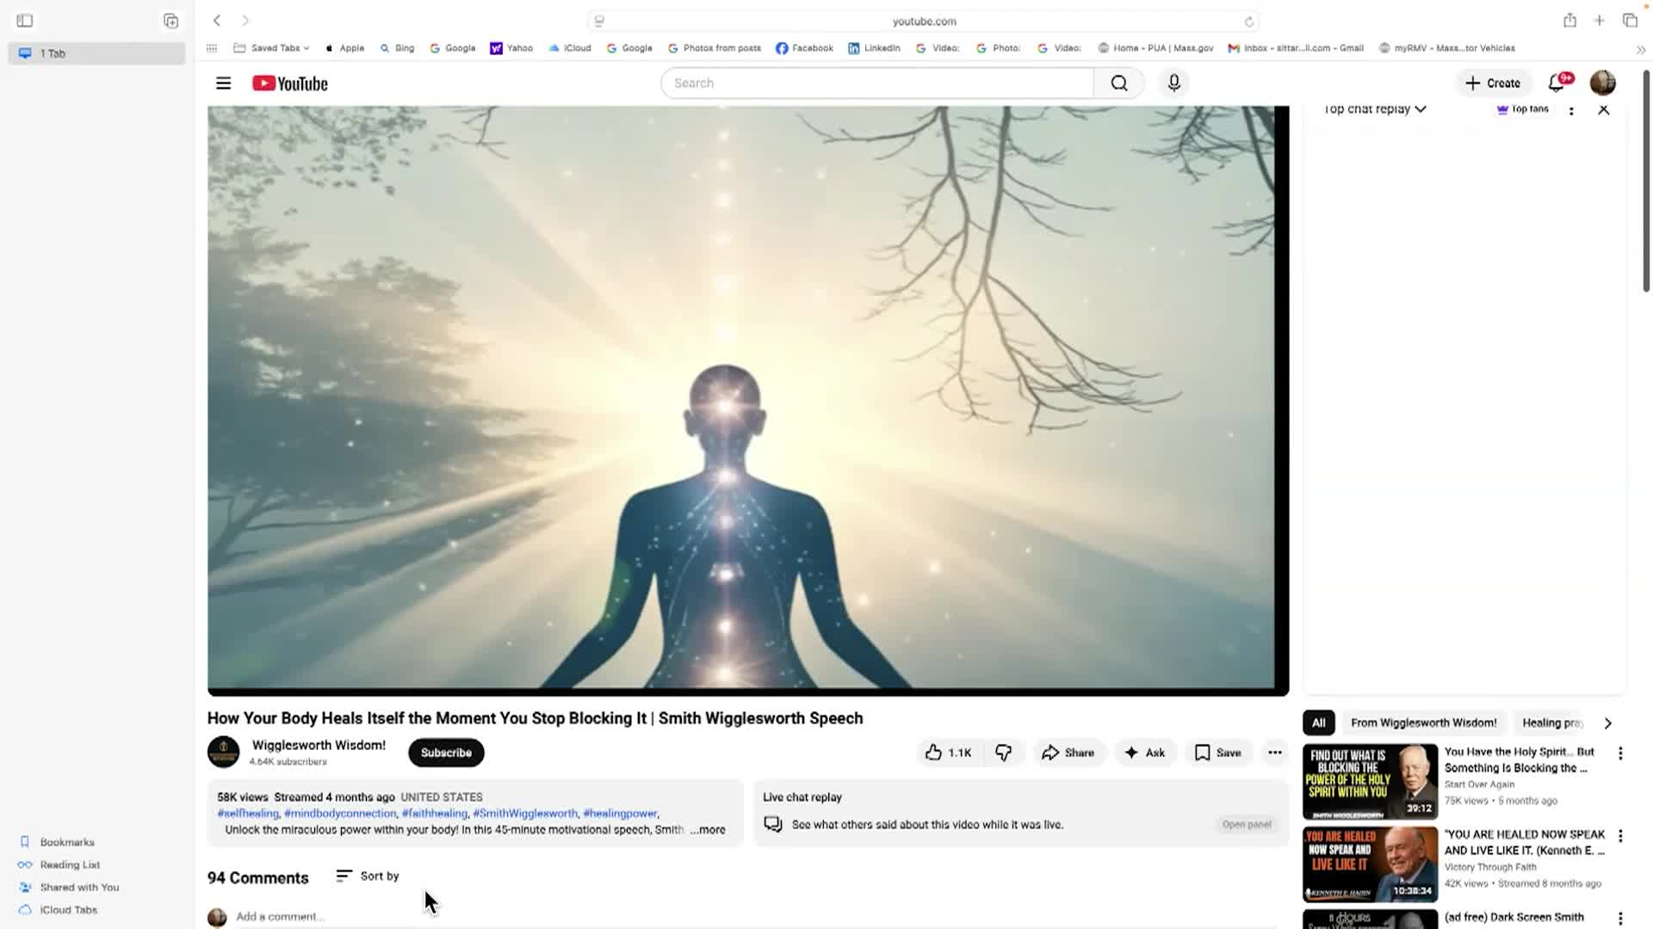This screenshot has height=929, width=1653.
Task: Select the All filter chip
Action: click(1318, 723)
